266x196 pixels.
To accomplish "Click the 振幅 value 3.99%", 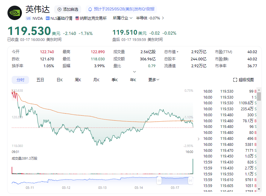I will (x=99, y=66).
